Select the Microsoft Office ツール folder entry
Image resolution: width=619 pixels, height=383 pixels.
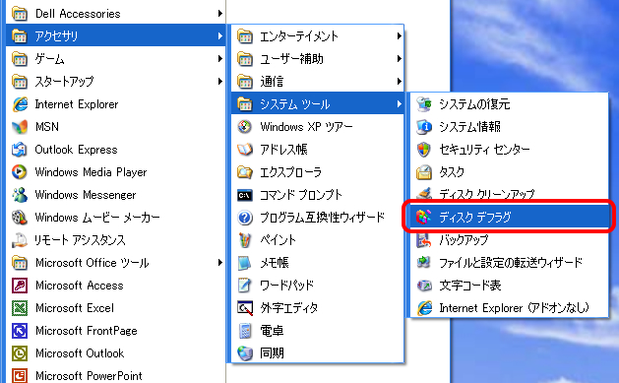(x=115, y=263)
